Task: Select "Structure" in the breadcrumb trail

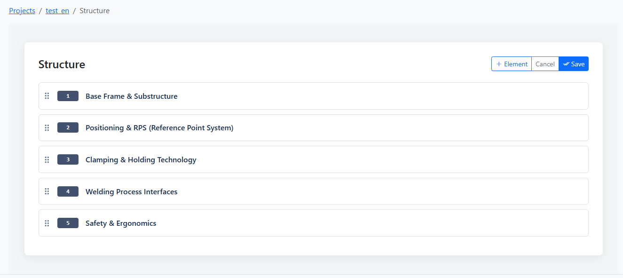Action: click(95, 10)
